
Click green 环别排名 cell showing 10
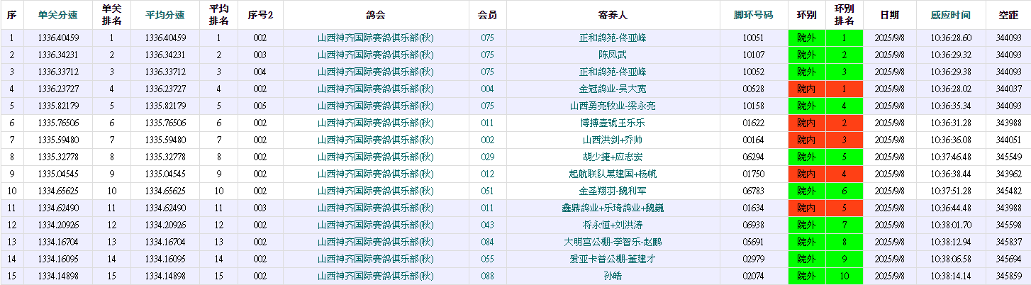tap(844, 276)
